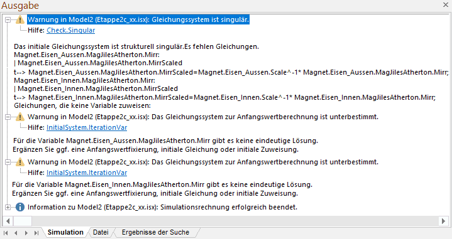452x239 pixels.
Task: Switch to the Simulation tab
Action: [65, 232]
